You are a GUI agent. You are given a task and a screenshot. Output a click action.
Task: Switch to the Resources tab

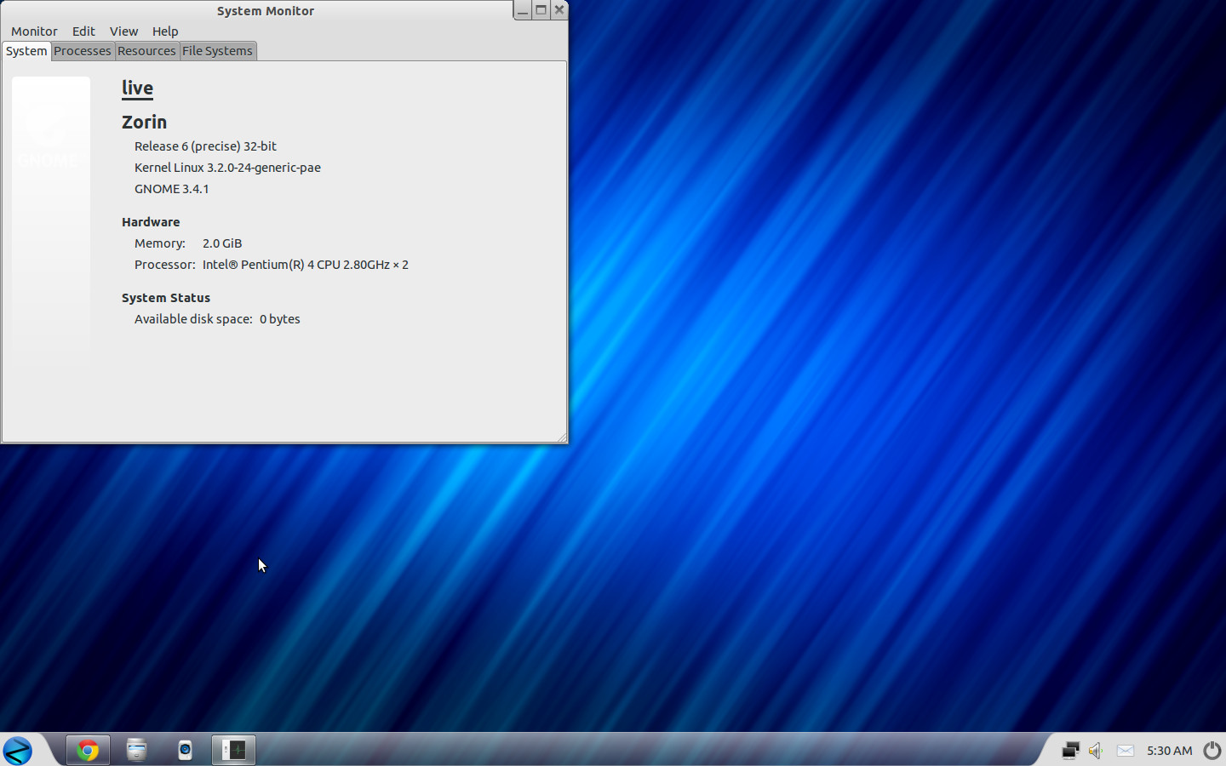point(146,51)
